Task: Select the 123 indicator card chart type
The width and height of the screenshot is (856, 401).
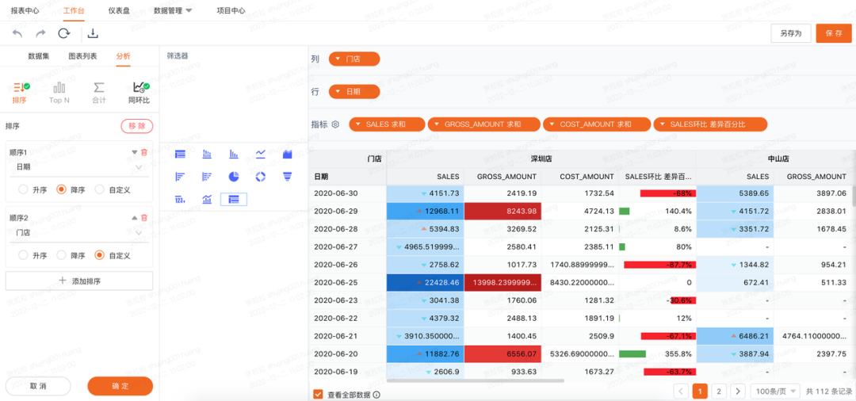Action: (180, 199)
